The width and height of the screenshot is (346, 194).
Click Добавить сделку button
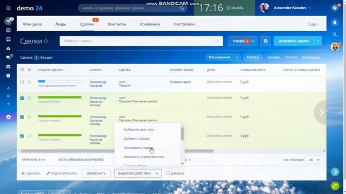click(x=294, y=41)
